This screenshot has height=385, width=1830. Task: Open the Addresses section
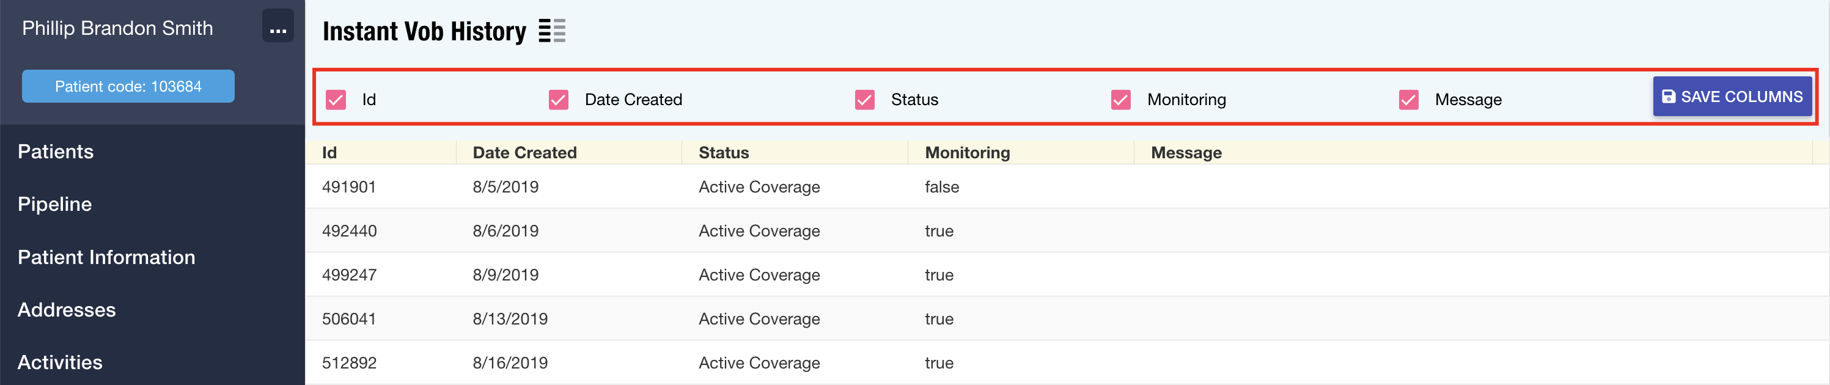[66, 310]
